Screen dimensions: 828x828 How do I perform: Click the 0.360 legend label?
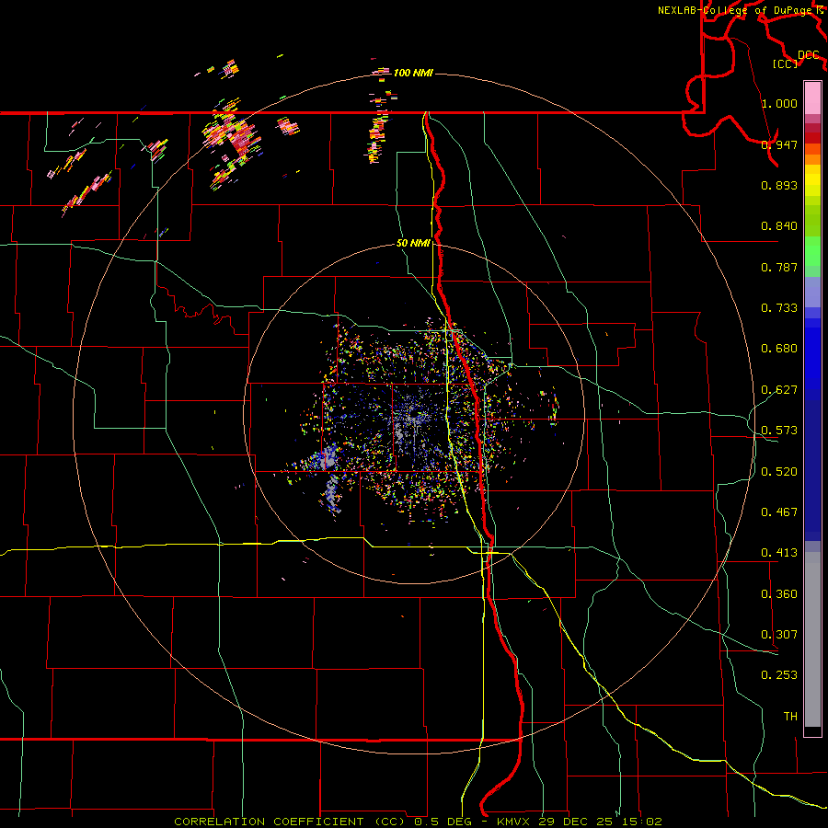(779, 594)
